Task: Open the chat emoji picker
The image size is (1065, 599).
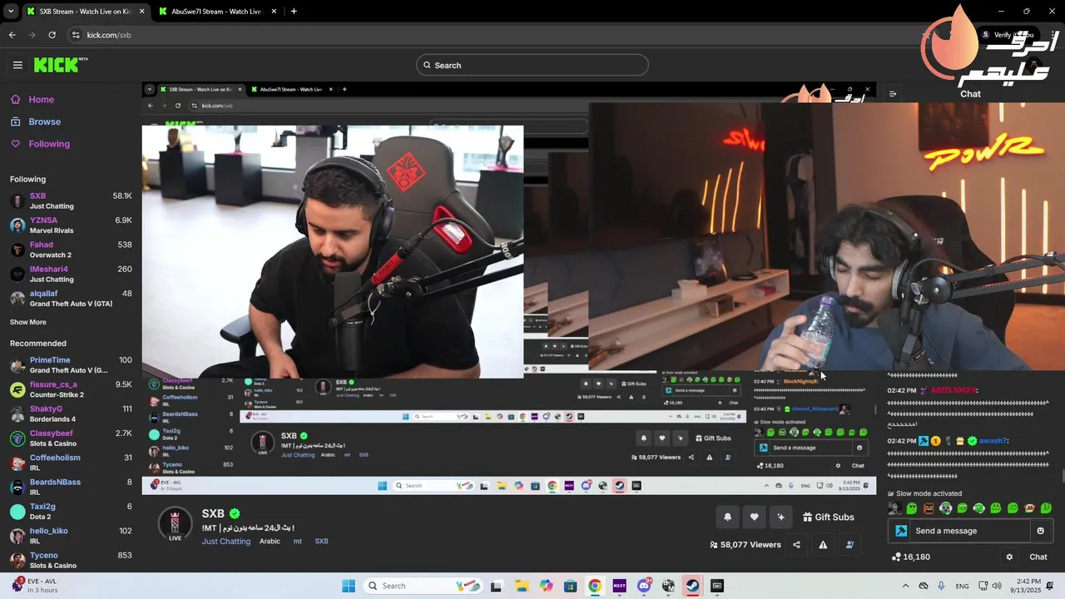Action: pos(1040,531)
